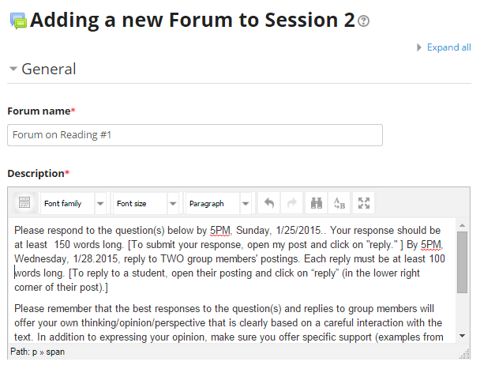Open the Font family dropdown

(73, 203)
